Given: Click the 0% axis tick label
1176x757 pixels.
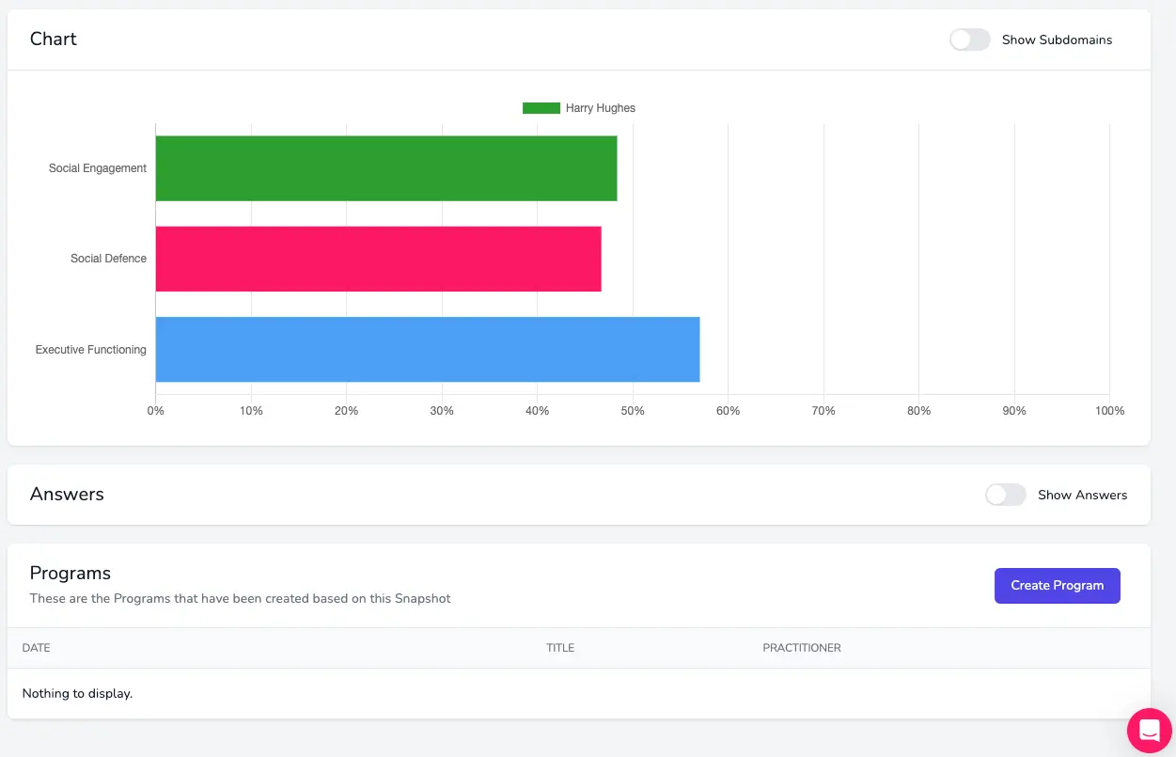Looking at the screenshot, I should tap(156, 411).
